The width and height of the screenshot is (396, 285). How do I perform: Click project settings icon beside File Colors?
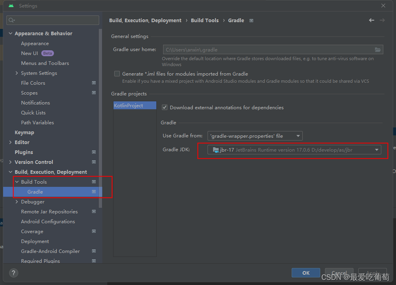point(94,83)
